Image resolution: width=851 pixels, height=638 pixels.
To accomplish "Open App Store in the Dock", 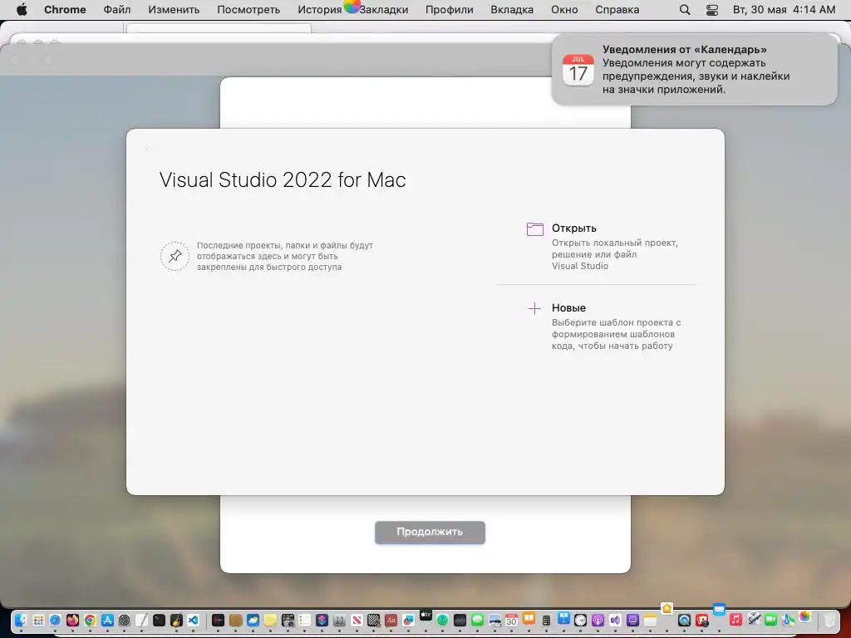I will tap(107, 620).
